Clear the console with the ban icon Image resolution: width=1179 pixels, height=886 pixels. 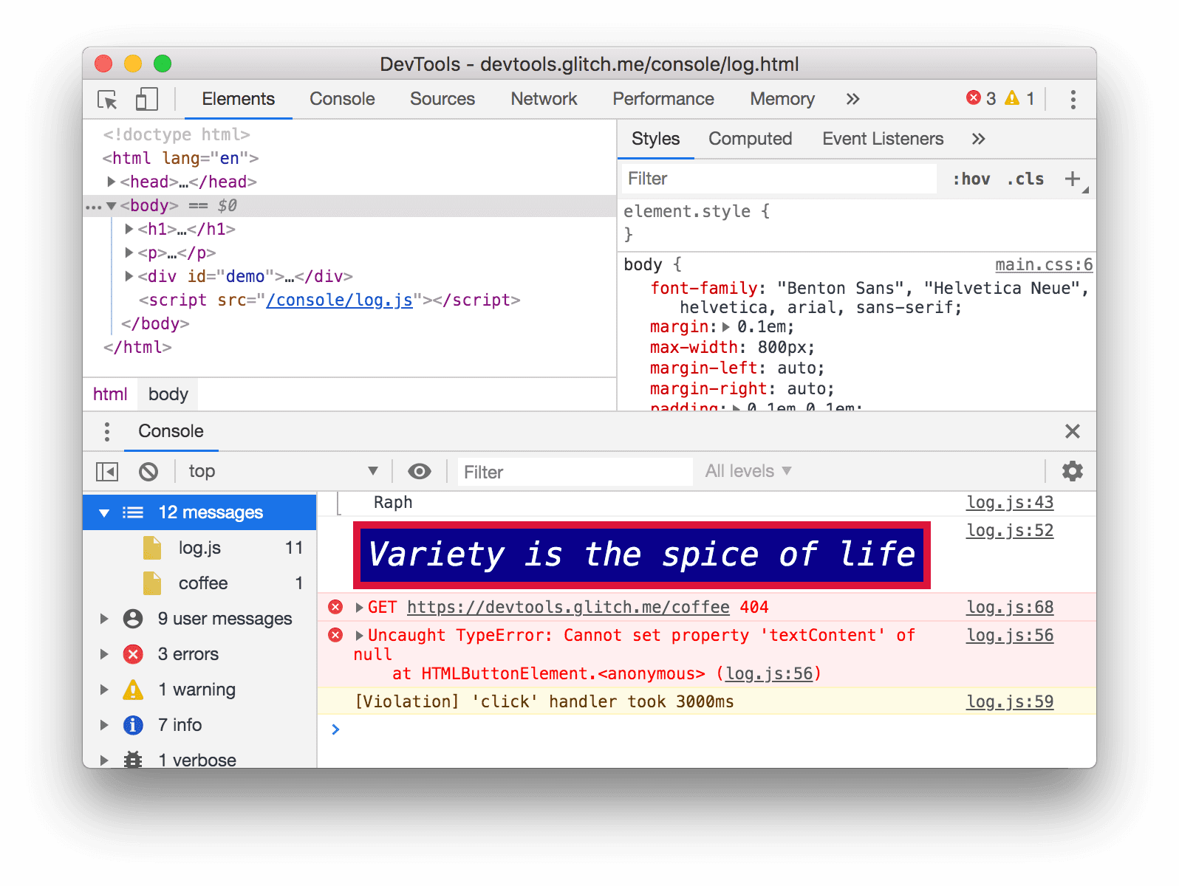tap(148, 472)
